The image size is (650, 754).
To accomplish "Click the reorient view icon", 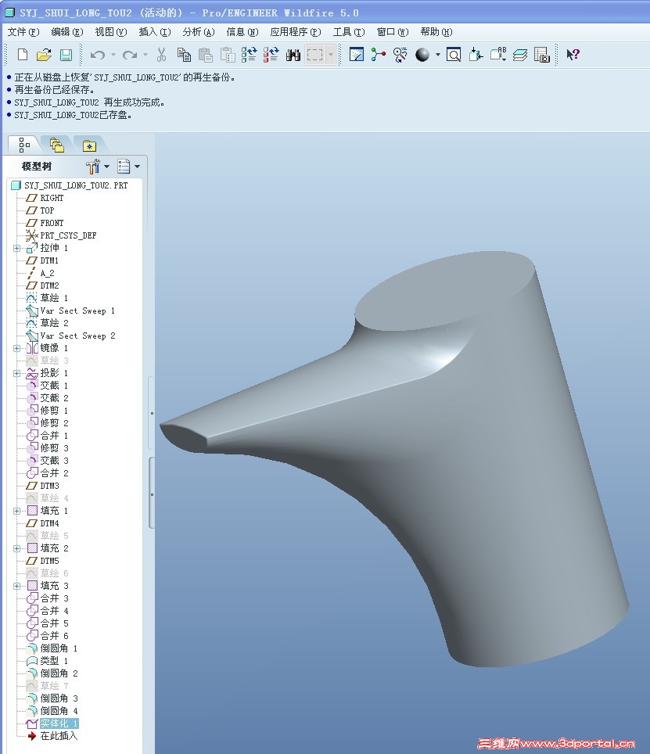I will (x=476, y=54).
